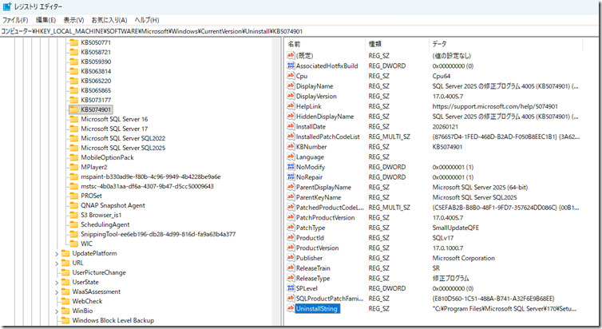Open the 編集(E) menu
Screen dimensions: 602x329
[x=46, y=19]
